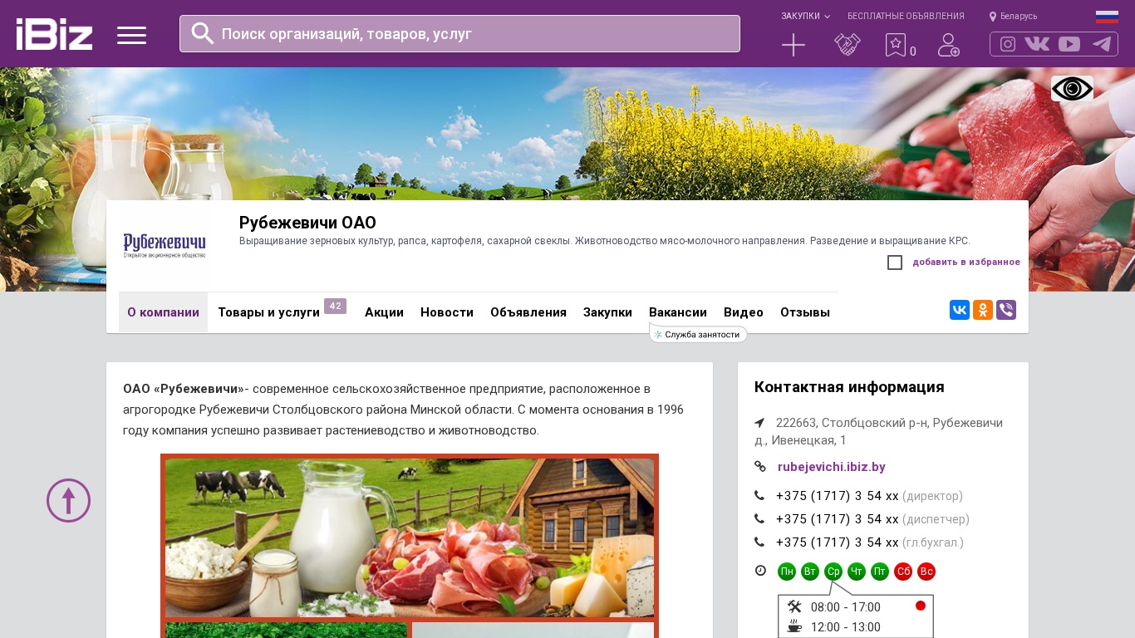This screenshot has height=638, width=1135.
Task: Select the Пн weekday circle
Action: pyautogui.click(x=787, y=572)
